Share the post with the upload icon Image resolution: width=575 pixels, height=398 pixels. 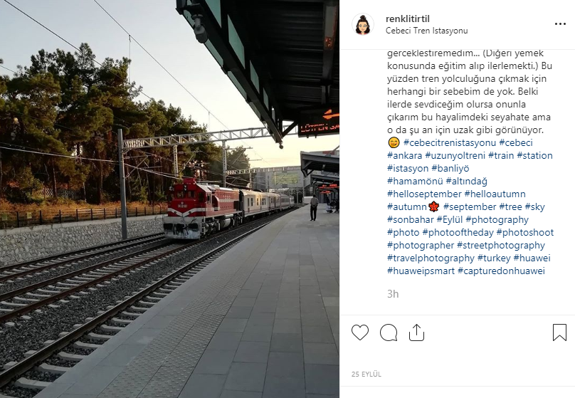pyautogui.click(x=416, y=332)
